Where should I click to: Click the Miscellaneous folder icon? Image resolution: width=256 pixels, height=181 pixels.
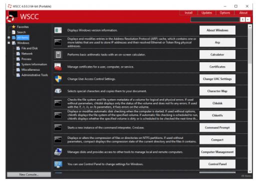click(18, 70)
